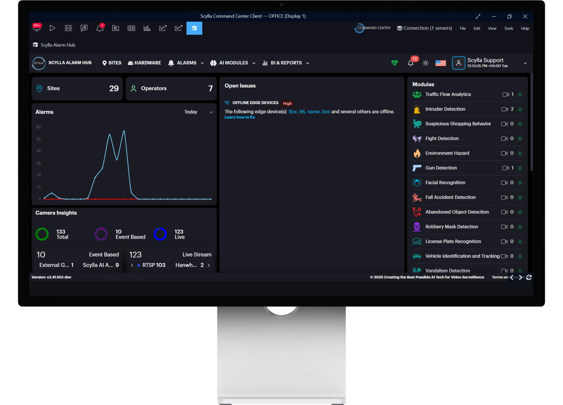Open the folder archive toolbar icon
Screen dimensions: 563x405
116,28
